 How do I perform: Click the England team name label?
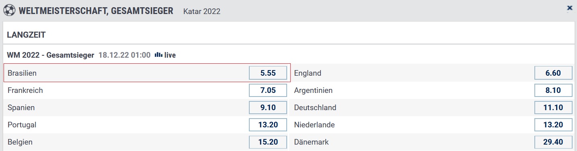[308, 73]
